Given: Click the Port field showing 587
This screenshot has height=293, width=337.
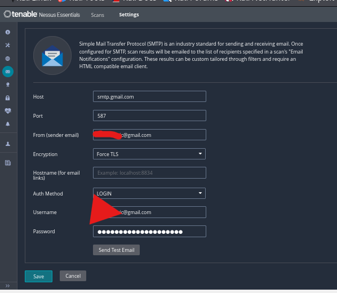Looking at the screenshot, I should click(x=149, y=116).
